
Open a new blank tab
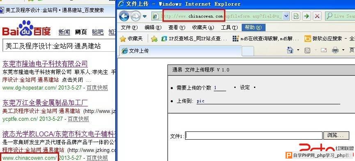[248, 51]
